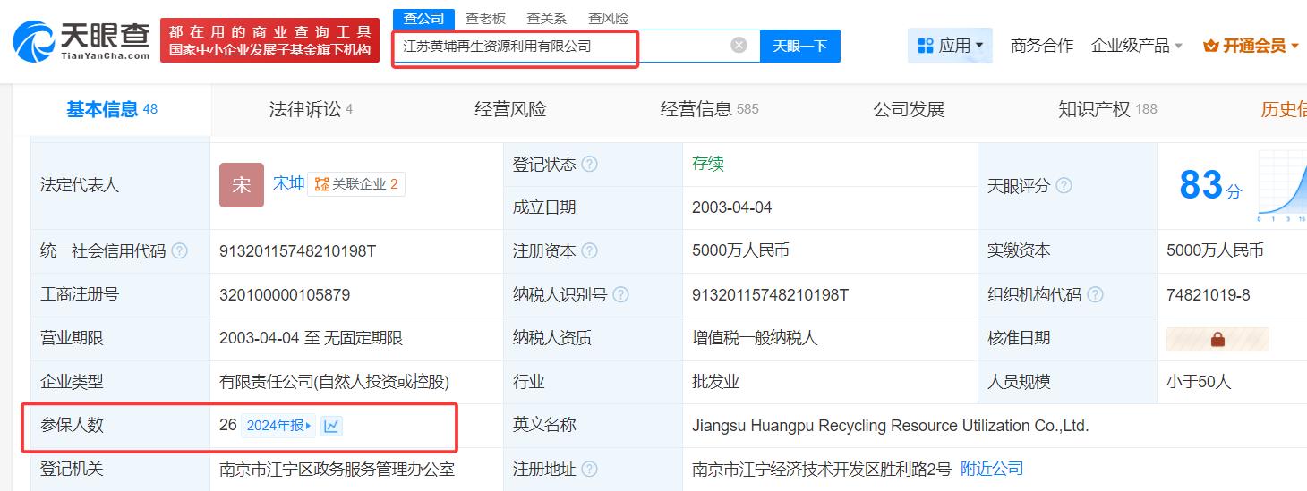1307x491 pixels.
Task: Switch to the 基本信息 tab
Action: 112,109
